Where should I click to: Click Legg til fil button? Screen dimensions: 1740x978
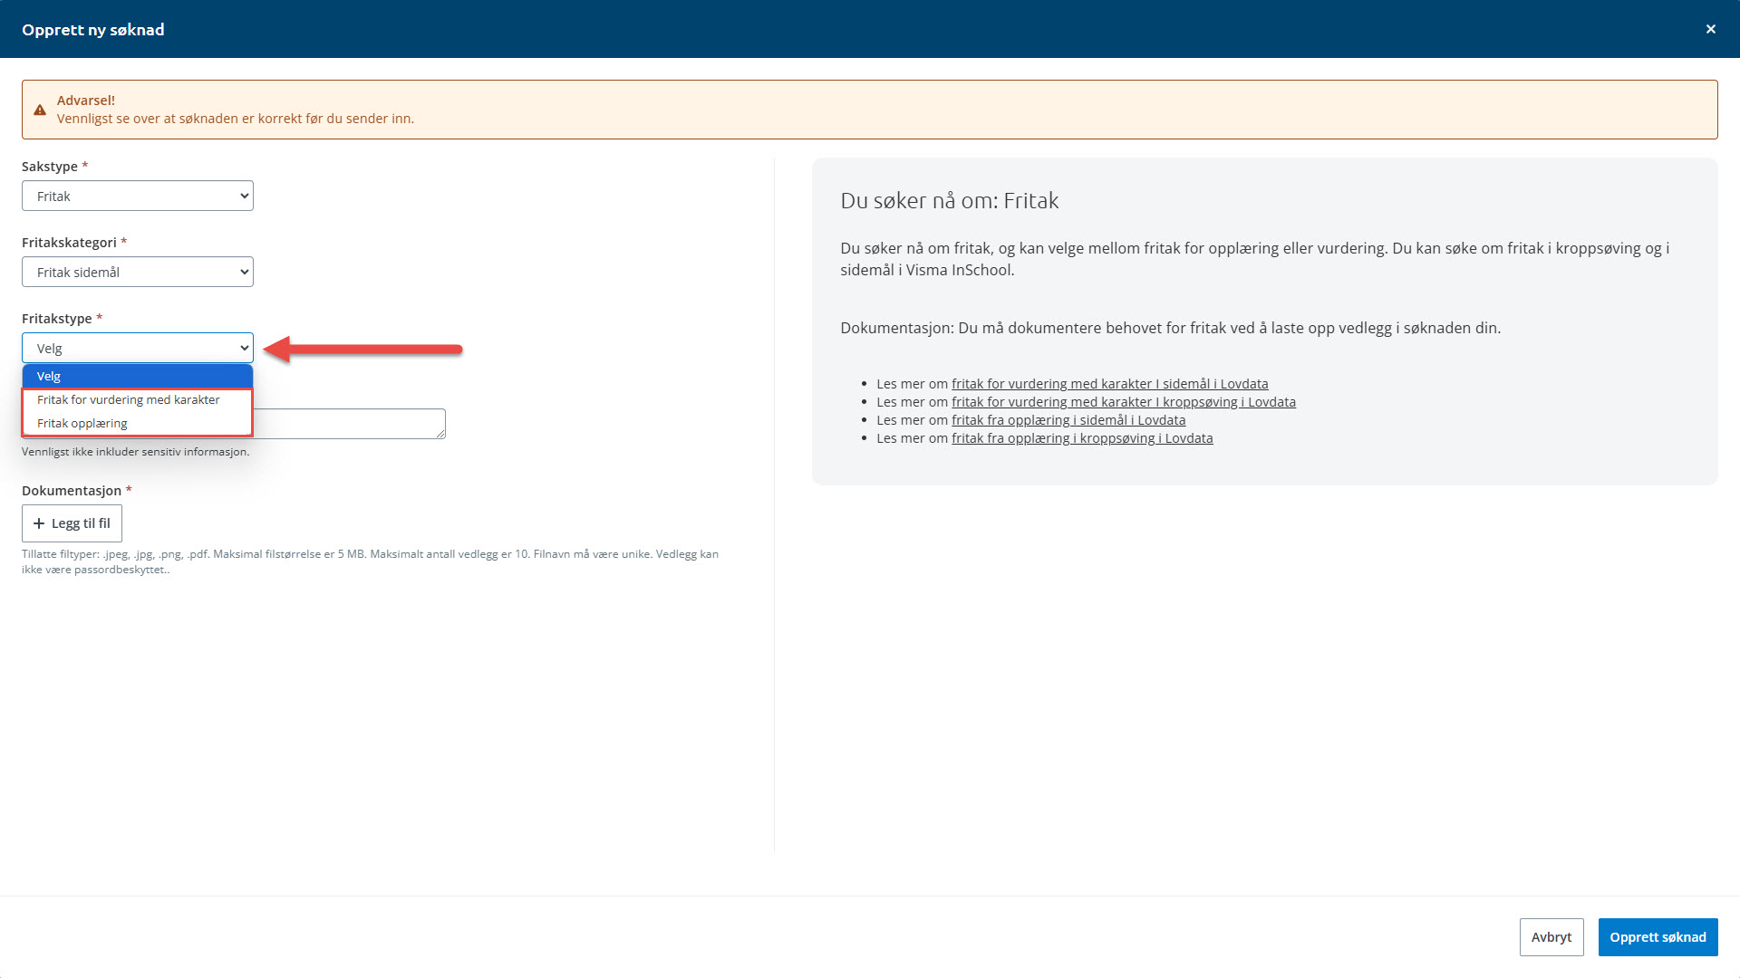point(72,523)
